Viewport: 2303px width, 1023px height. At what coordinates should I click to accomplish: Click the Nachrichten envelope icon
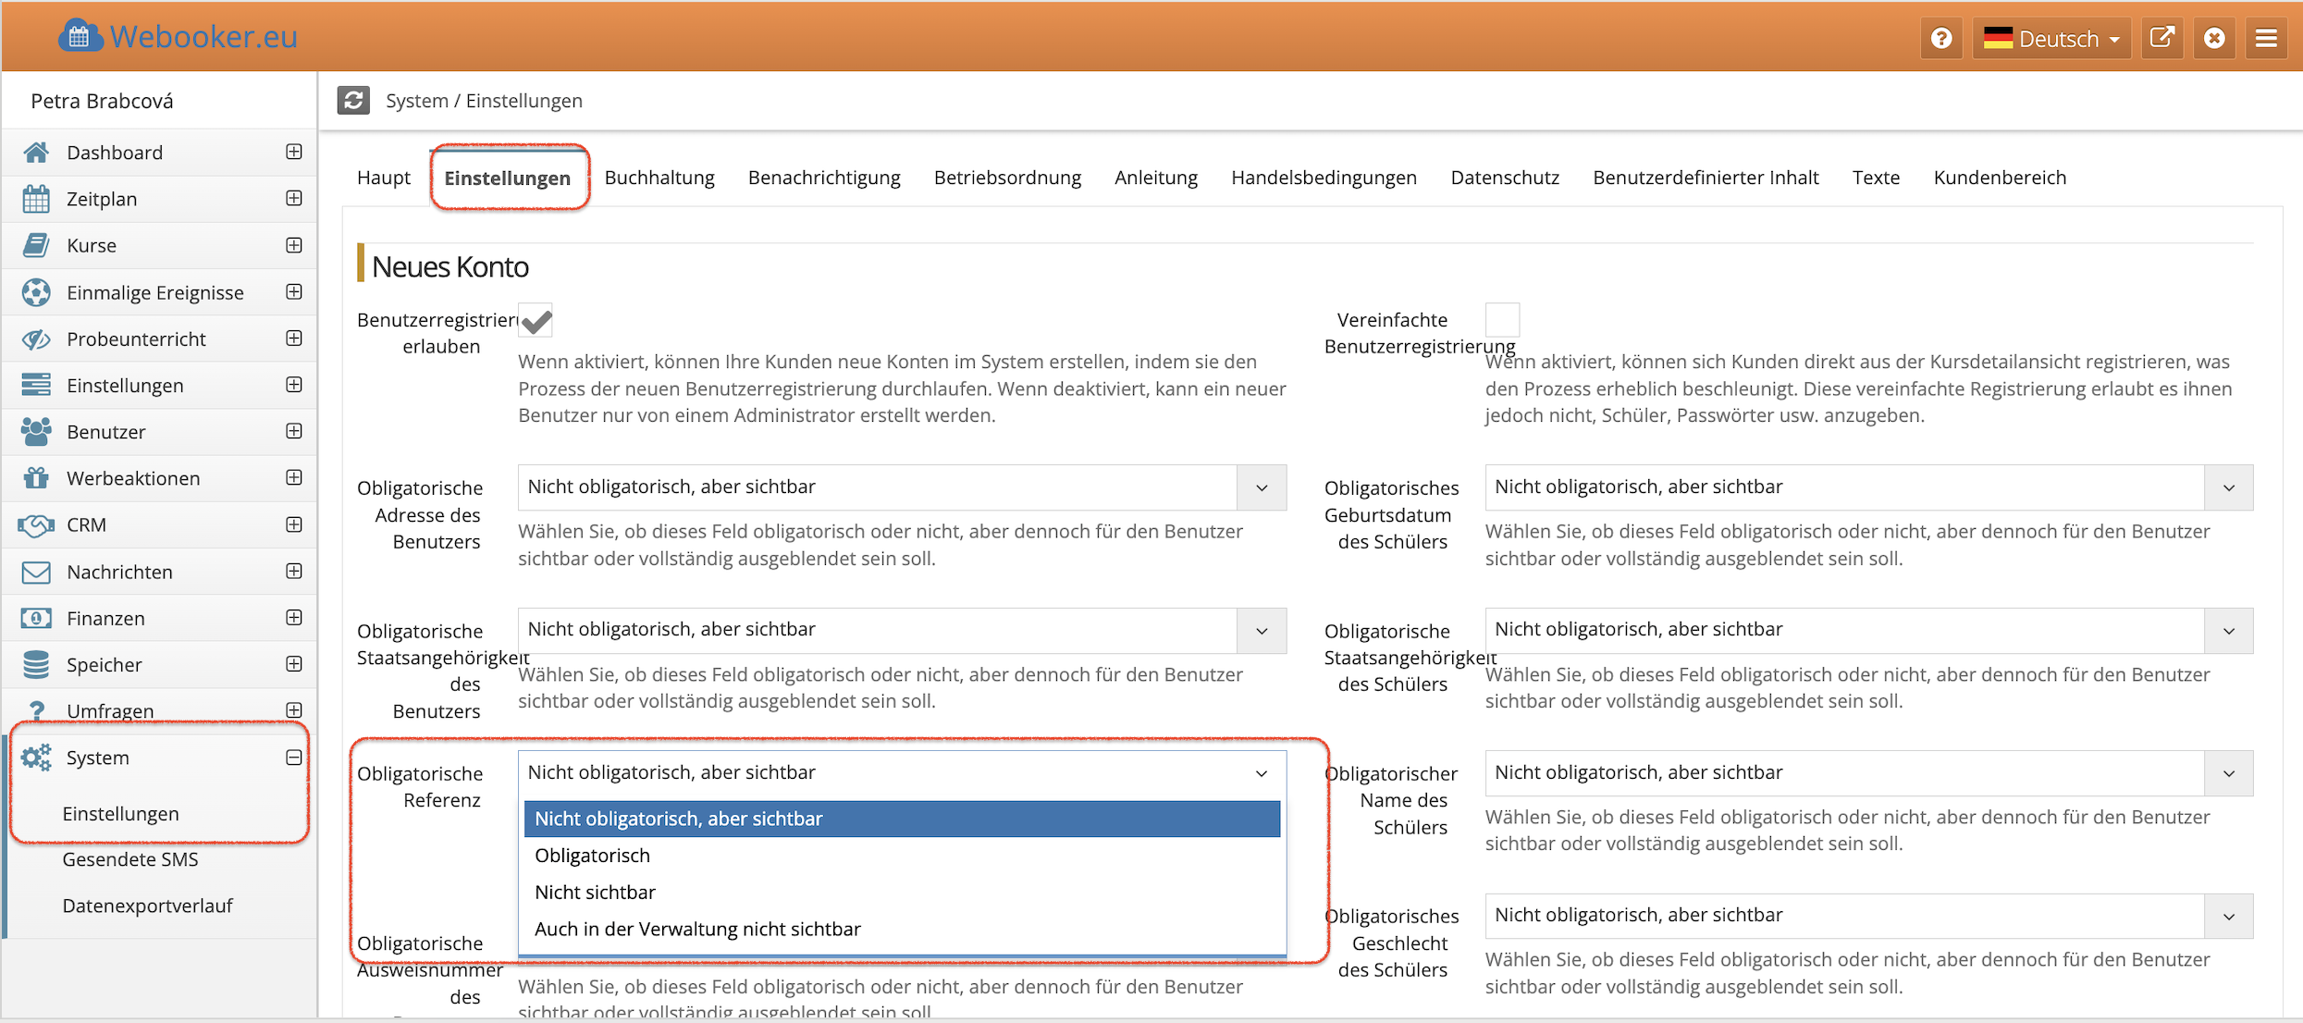pyautogui.click(x=36, y=572)
